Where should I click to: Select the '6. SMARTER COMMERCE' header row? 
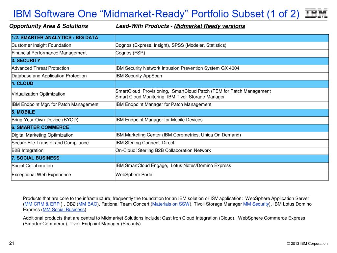[170, 128]
